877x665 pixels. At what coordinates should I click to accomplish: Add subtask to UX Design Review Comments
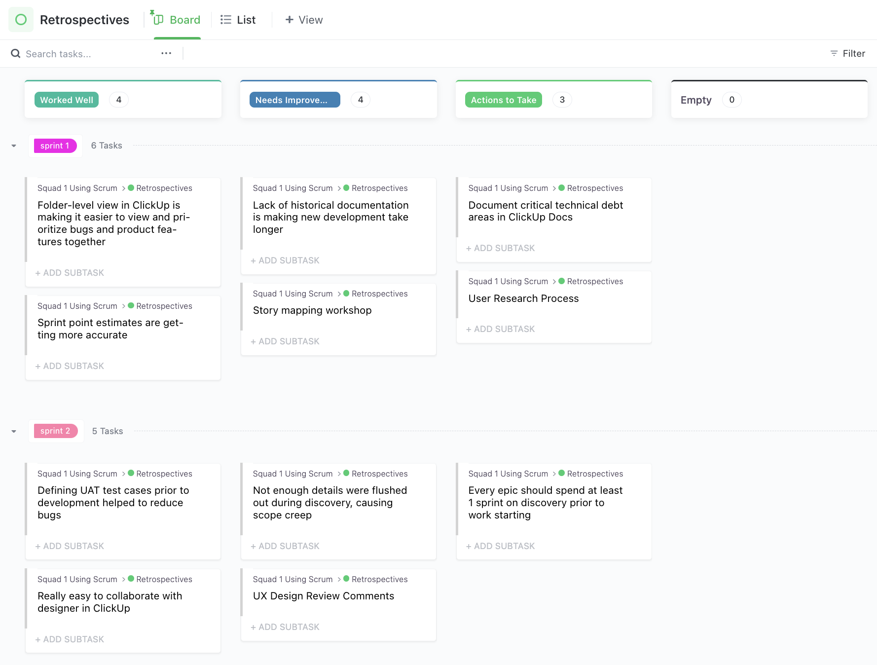coord(285,627)
